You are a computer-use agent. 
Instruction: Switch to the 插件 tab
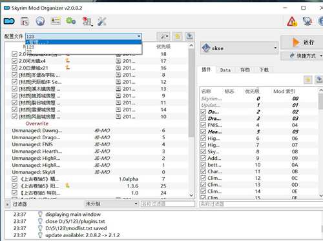(x=206, y=70)
